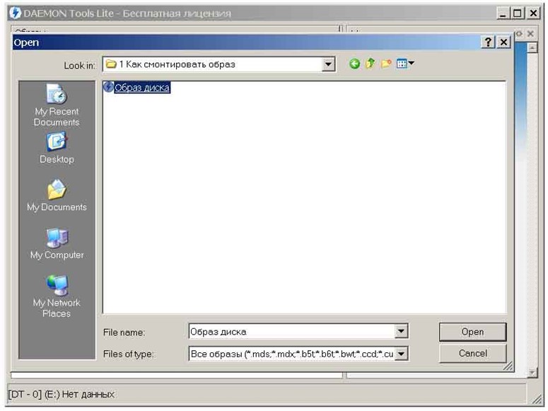Click the Cancel button
The image size is (548, 411).
(472, 353)
